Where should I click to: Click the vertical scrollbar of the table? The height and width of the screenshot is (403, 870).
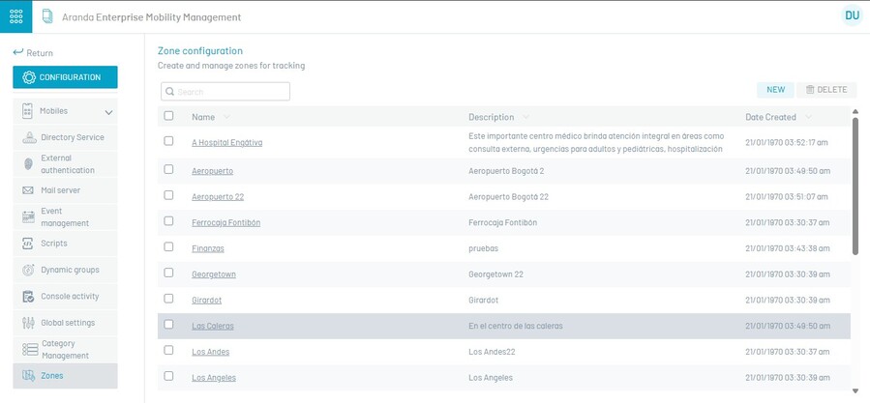[855, 184]
